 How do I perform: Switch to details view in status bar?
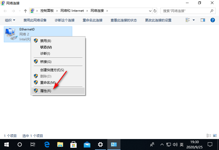click(209, 135)
